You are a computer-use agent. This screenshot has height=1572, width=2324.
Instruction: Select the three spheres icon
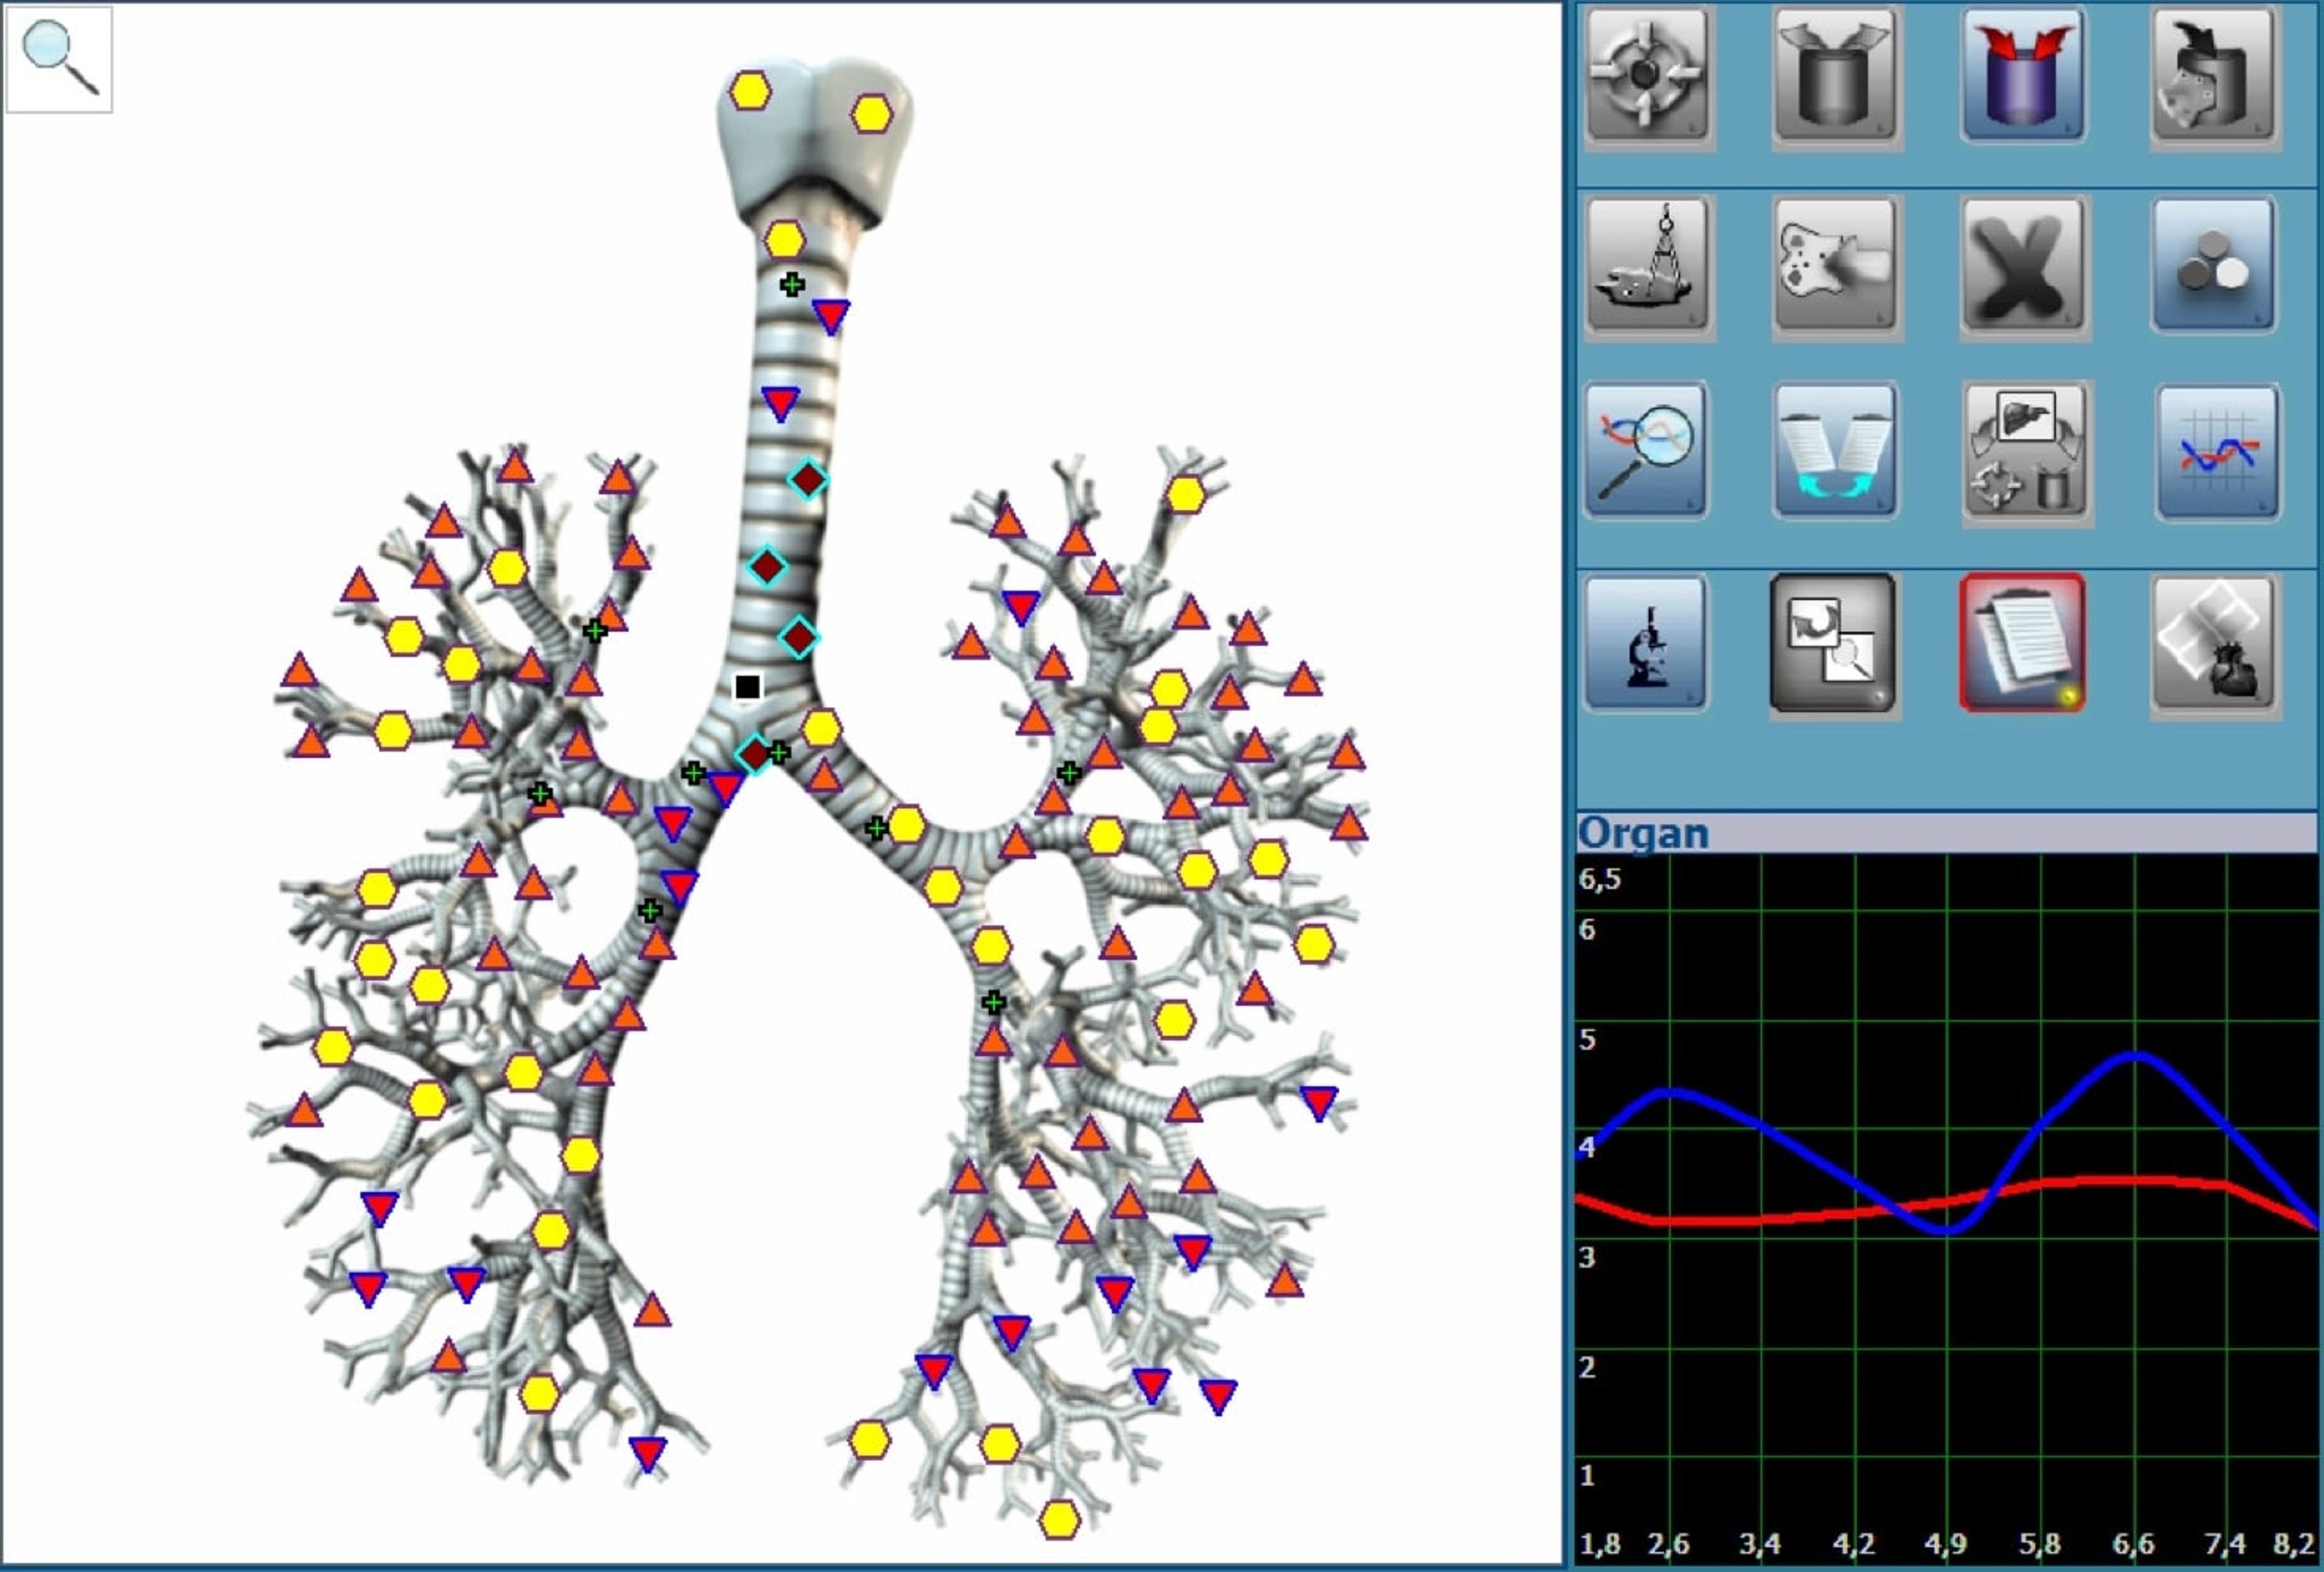pyautogui.click(x=2213, y=265)
